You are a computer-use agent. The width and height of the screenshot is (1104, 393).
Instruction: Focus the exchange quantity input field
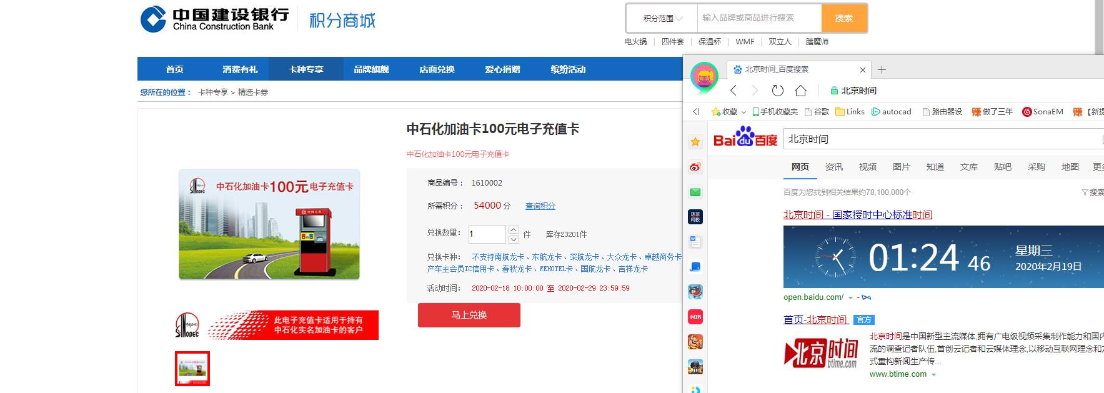click(487, 234)
